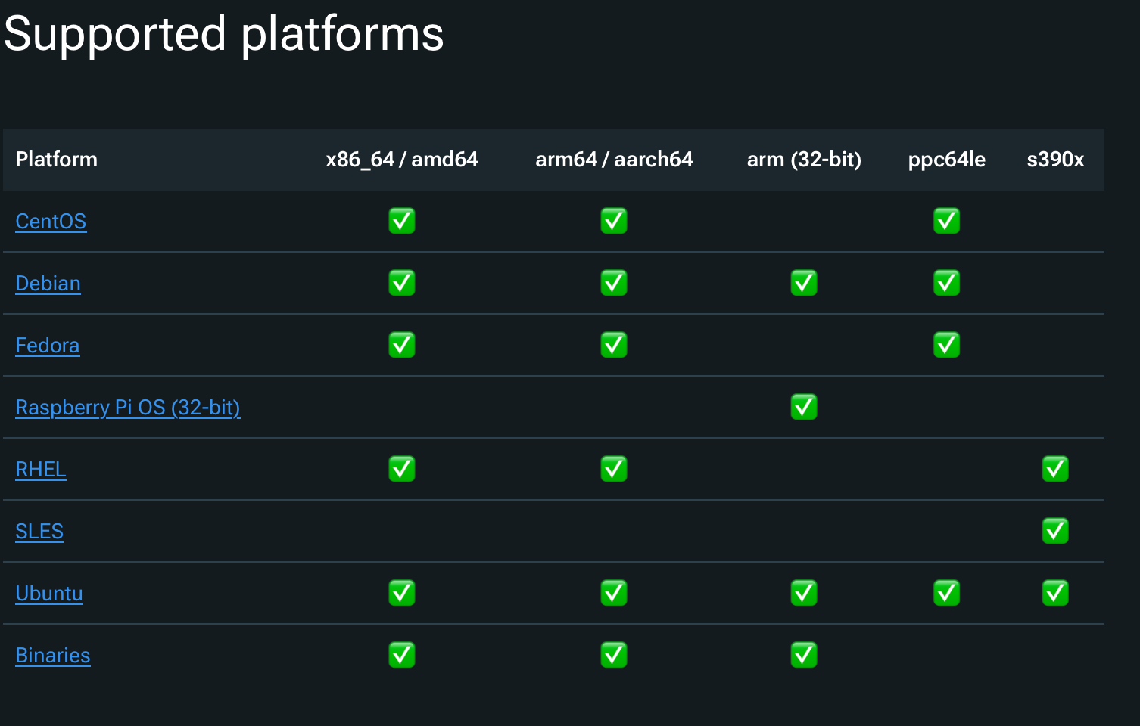Click Raspberry Pi OS arm 32-bit checkmark
The width and height of the screenshot is (1140, 726).
[x=803, y=408]
